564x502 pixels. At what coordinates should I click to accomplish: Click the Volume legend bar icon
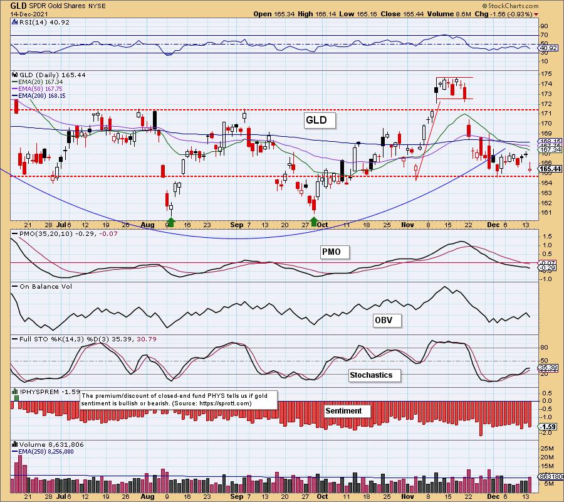[15, 444]
